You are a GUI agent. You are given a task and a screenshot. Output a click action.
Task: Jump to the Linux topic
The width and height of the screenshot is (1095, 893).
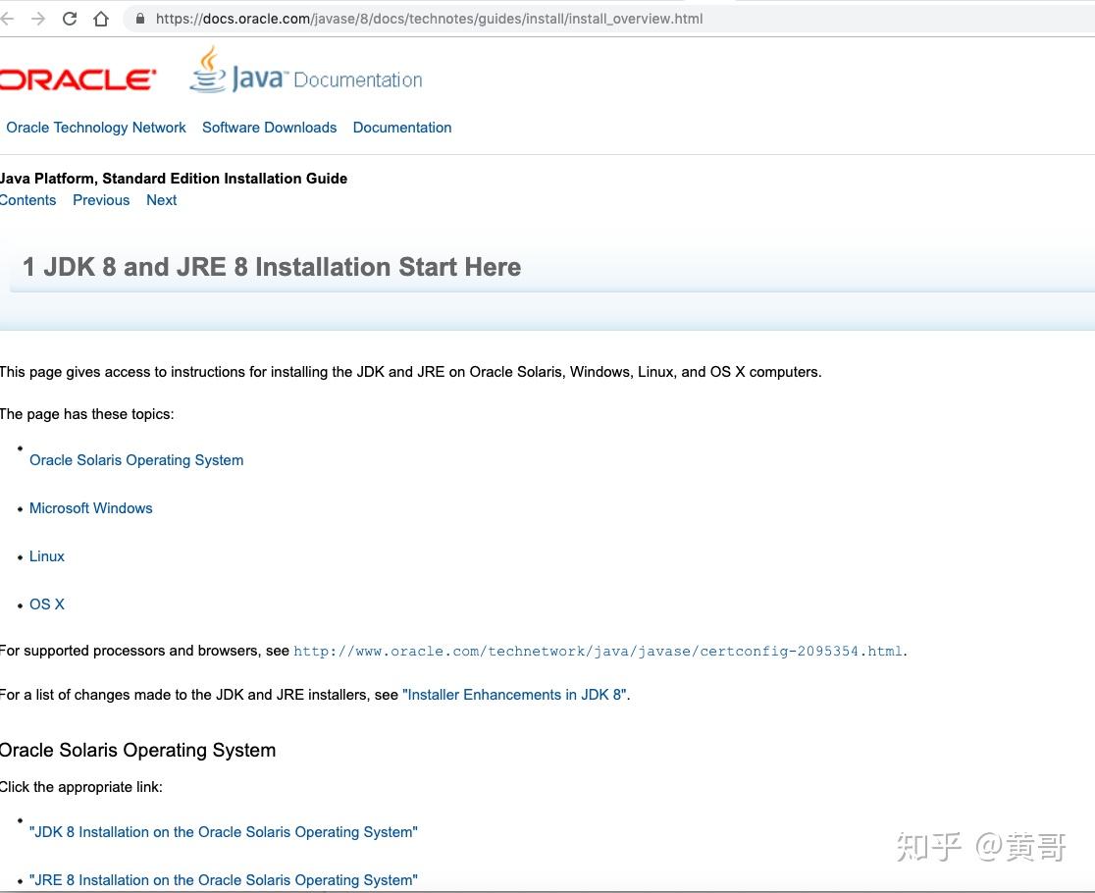tap(47, 556)
